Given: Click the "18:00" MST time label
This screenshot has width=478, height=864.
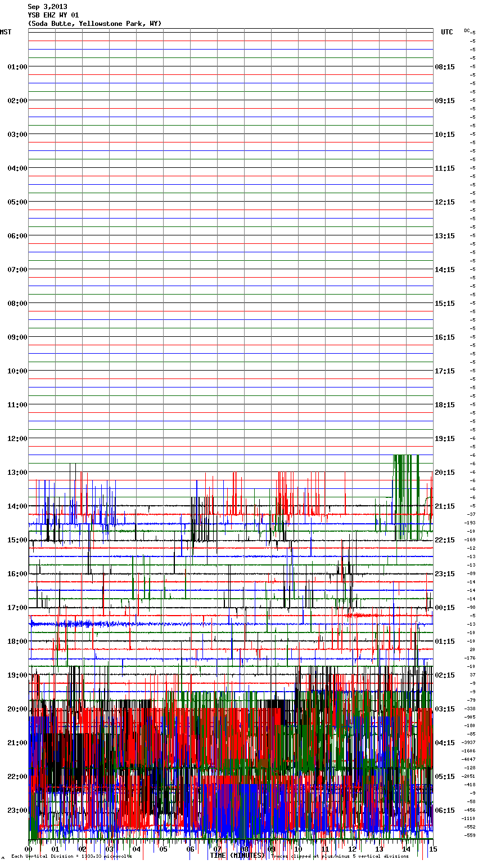Looking at the screenshot, I should coord(17,642).
